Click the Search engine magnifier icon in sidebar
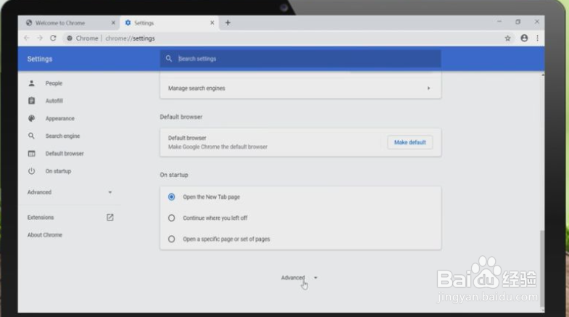The image size is (569, 317). click(x=32, y=136)
